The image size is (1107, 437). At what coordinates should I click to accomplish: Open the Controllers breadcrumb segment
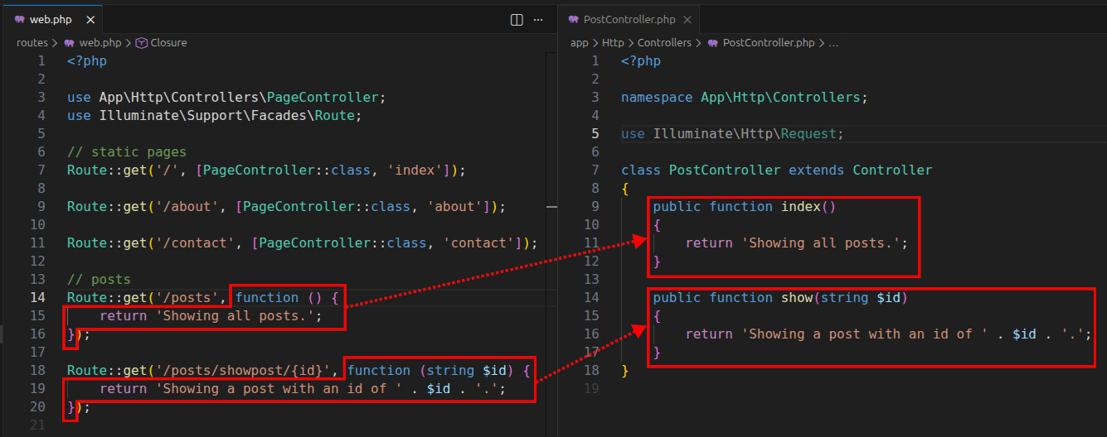[x=664, y=42]
